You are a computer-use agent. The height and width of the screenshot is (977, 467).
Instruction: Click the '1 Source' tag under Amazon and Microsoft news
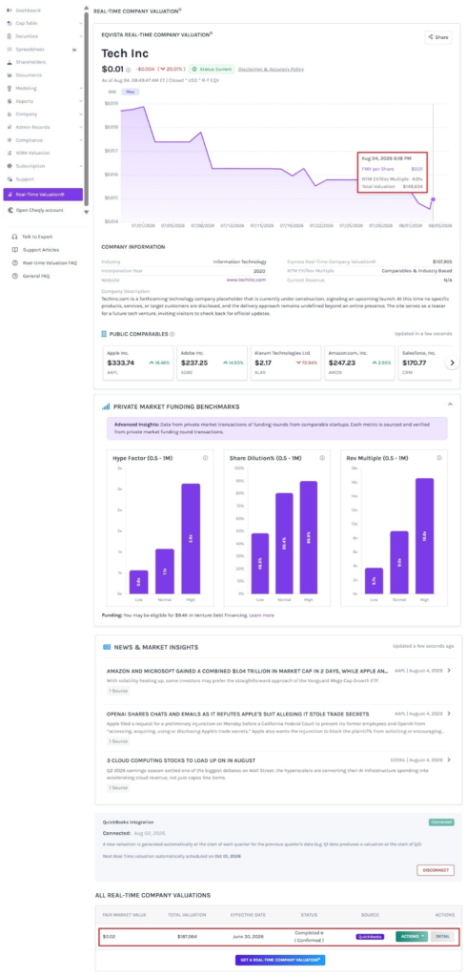(118, 691)
